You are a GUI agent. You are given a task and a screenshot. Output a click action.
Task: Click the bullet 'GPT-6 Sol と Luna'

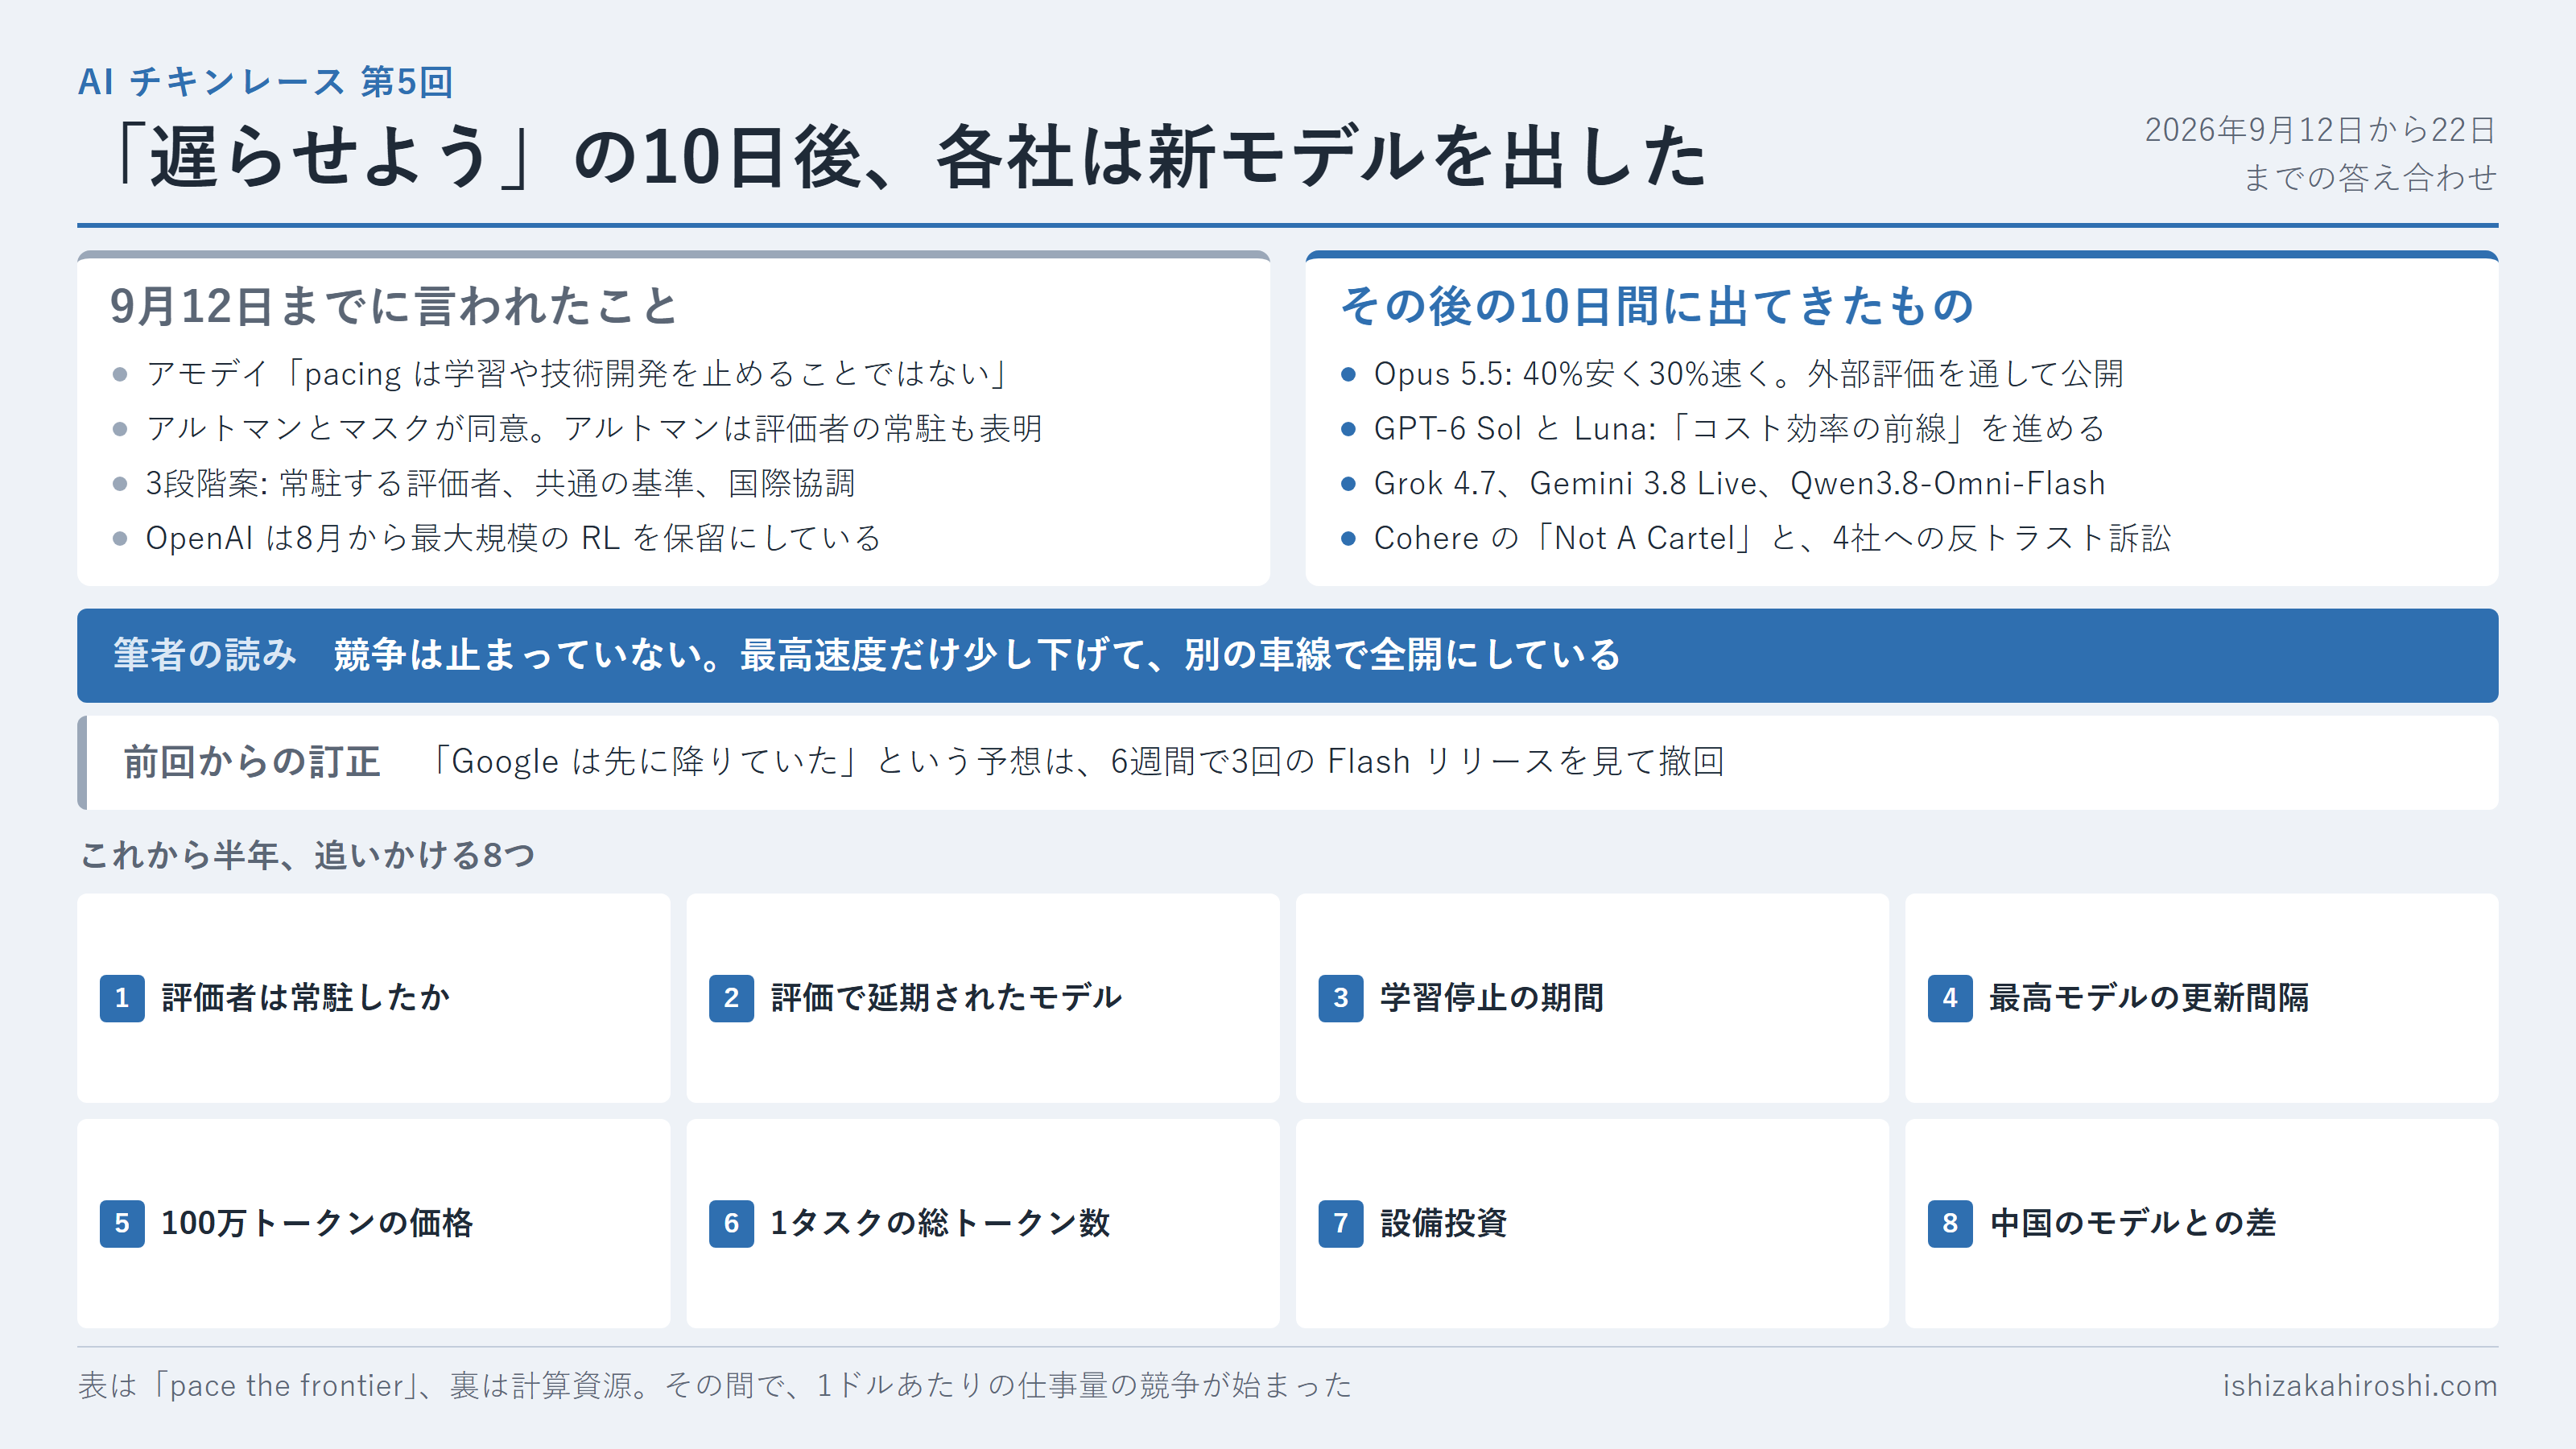pyautogui.click(x=1739, y=429)
